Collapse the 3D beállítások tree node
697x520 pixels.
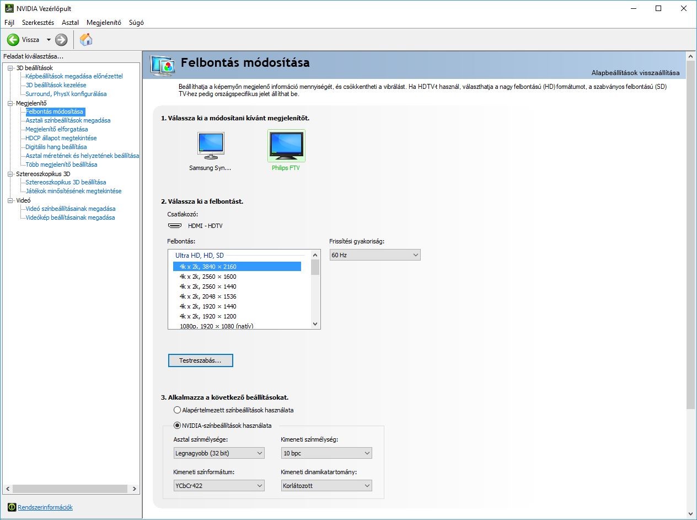click(10, 67)
